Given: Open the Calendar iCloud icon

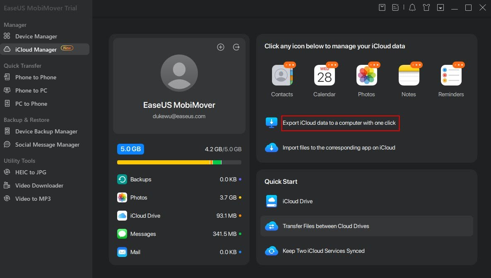Looking at the screenshot, I should coord(325,75).
